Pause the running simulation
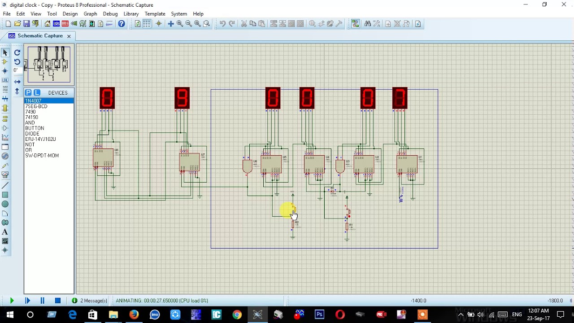Viewport: 574px width, 323px height. point(42,301)
